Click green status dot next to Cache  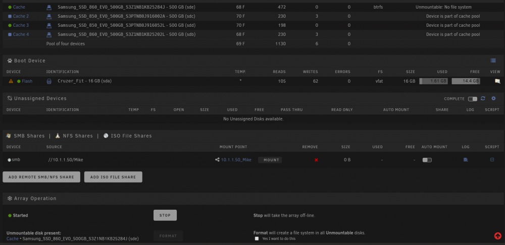pos(10,7)
